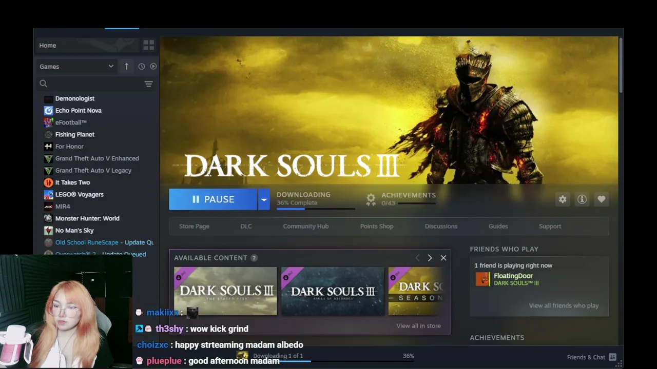Open the Friends & Chat text button

[x=586, y=357]
